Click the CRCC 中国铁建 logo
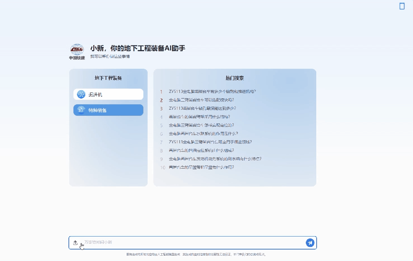Viewport: 413px width, 261px height. coord(77,52)
